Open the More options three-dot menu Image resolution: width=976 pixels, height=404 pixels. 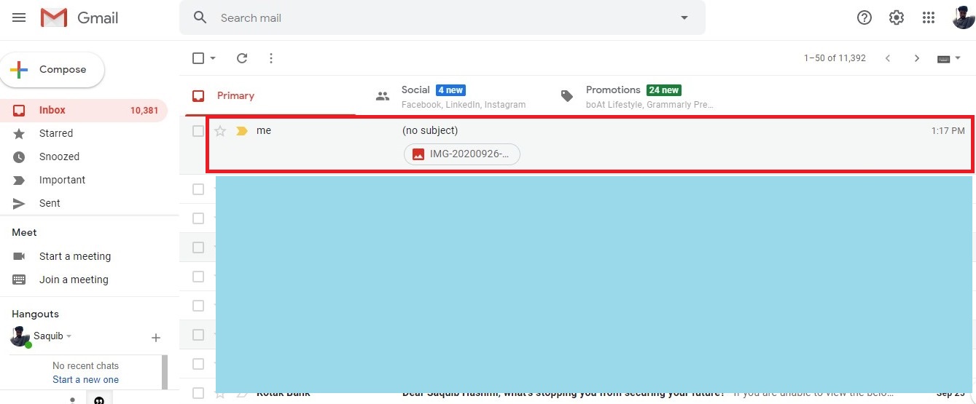[x=271, y=58]
